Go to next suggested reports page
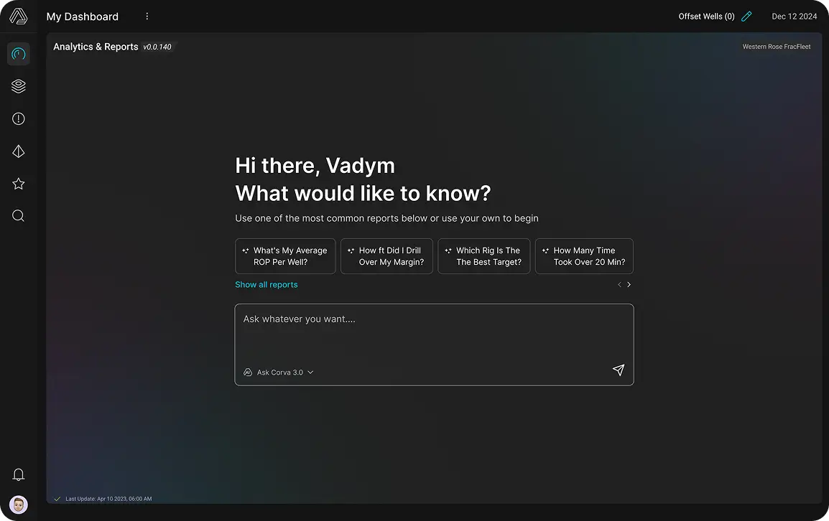 click(629, 285)
